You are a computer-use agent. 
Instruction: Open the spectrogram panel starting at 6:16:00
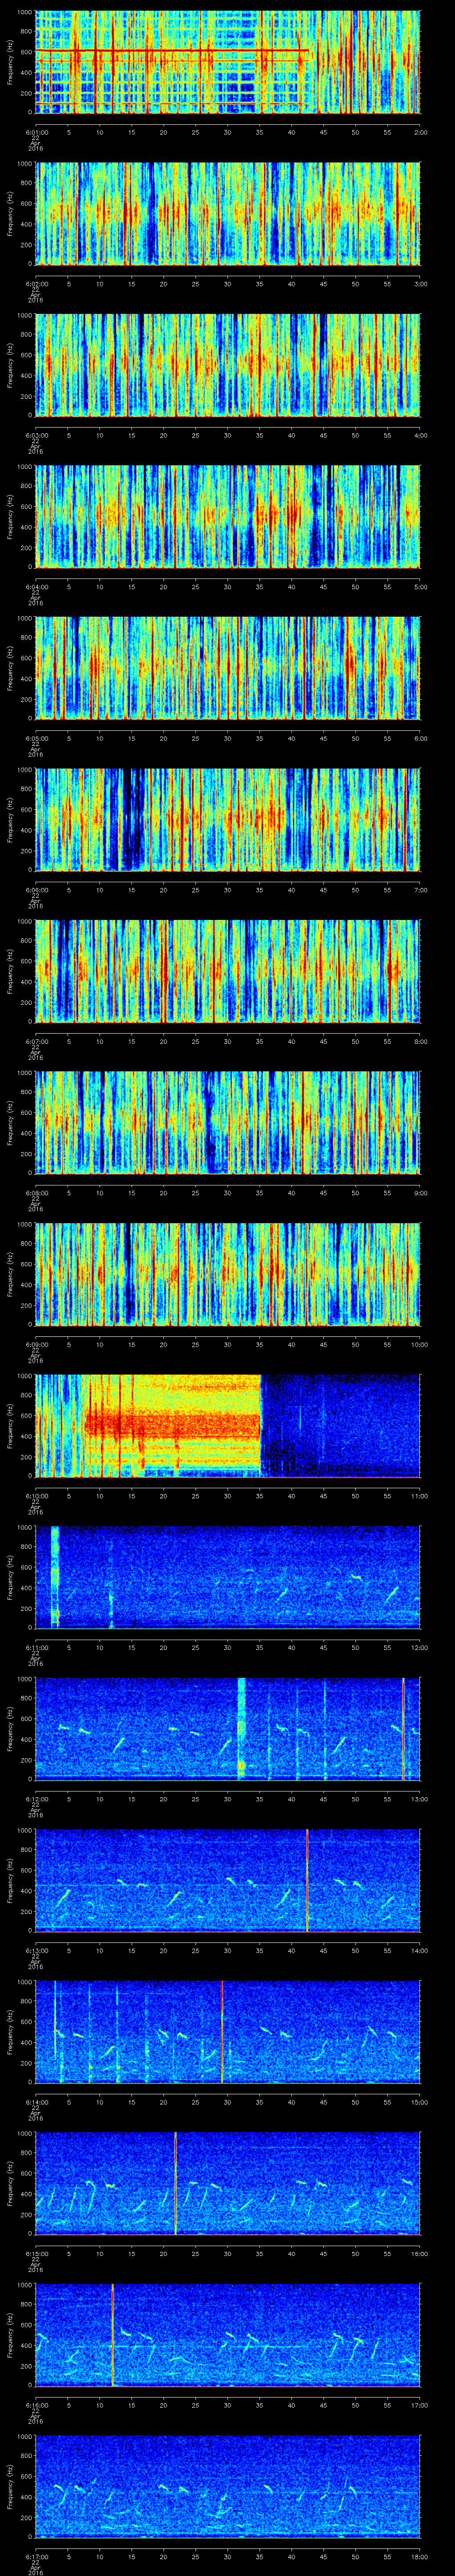click(x=228, y=2335)
